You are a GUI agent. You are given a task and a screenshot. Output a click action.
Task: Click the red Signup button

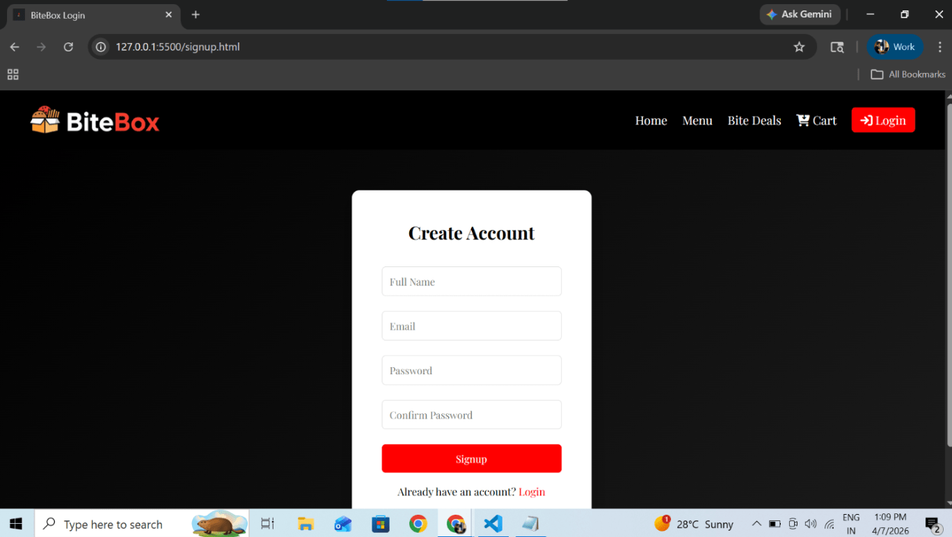pos(471,459)
